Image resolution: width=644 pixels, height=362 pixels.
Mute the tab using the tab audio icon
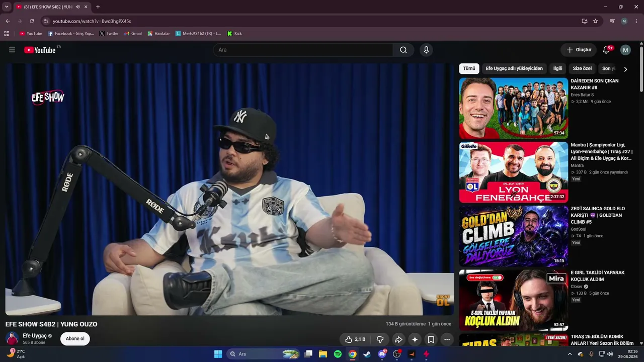77,7
